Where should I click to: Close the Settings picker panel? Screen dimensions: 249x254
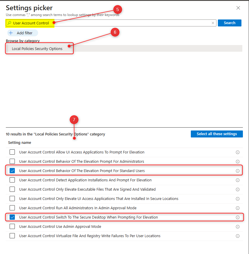[238, 8]
